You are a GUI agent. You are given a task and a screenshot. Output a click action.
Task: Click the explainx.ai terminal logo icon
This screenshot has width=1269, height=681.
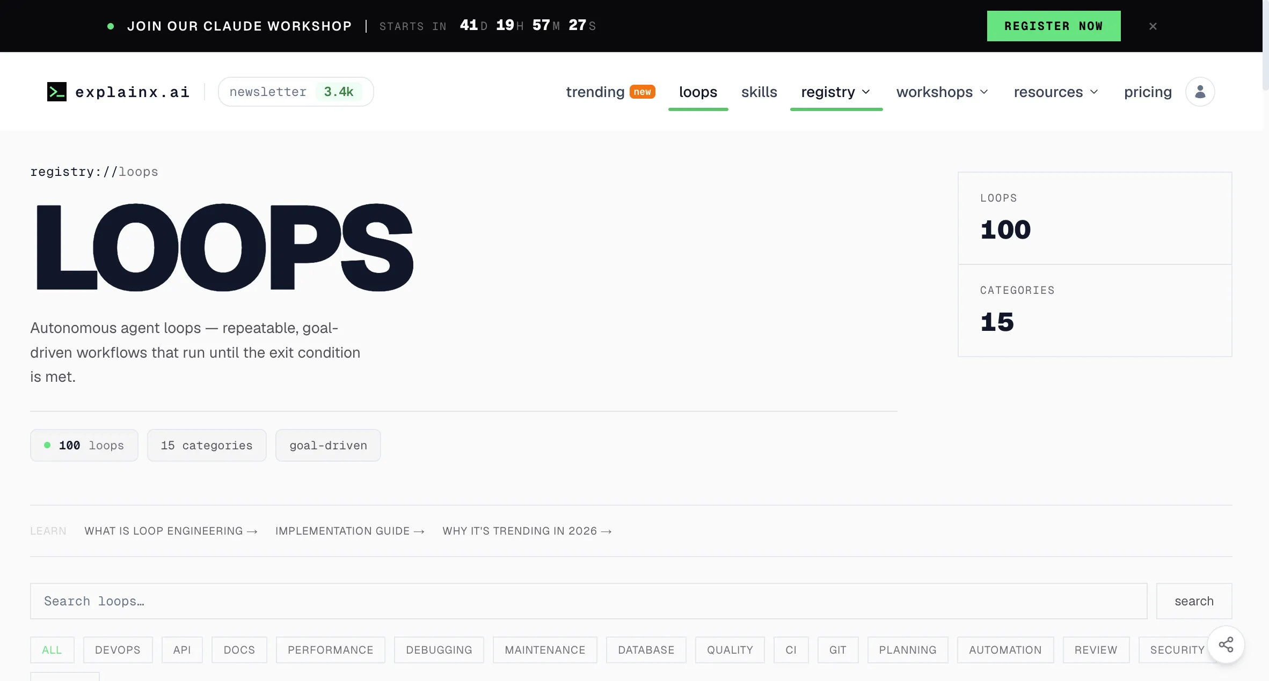pyautogui.click(x=56, y=92)
